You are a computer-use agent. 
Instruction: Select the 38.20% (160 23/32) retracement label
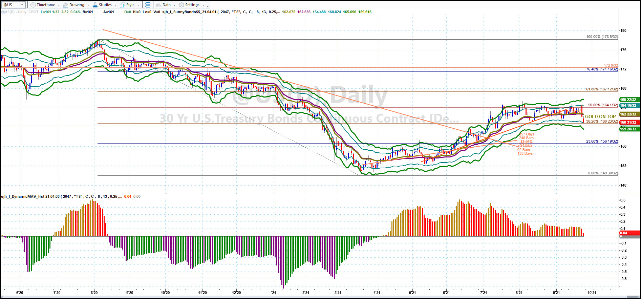point(602,121)
